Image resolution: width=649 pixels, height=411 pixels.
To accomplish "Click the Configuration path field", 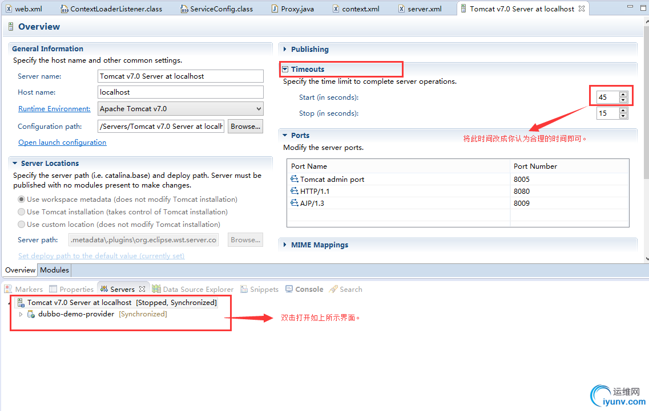I will 161,127.
